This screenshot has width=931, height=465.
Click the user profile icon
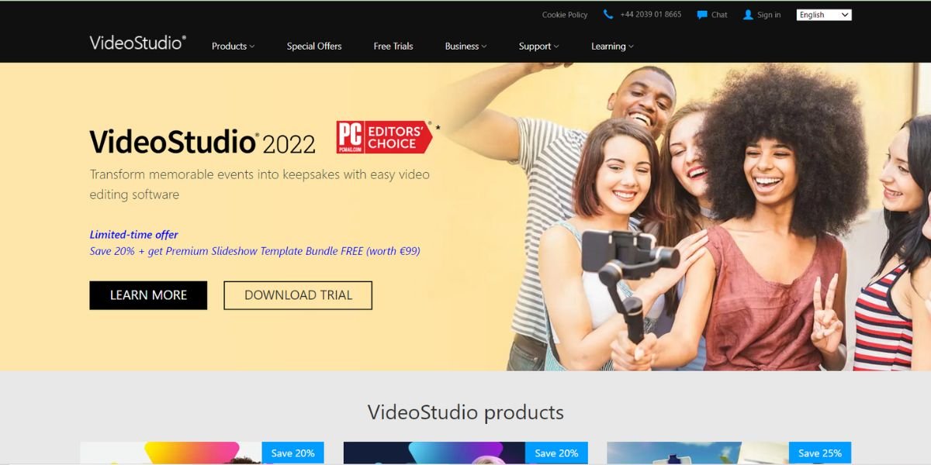coord(748,15)
